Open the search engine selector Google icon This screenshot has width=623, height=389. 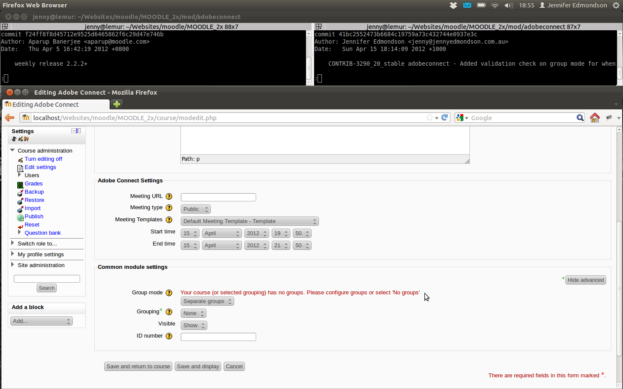point(462,118)
